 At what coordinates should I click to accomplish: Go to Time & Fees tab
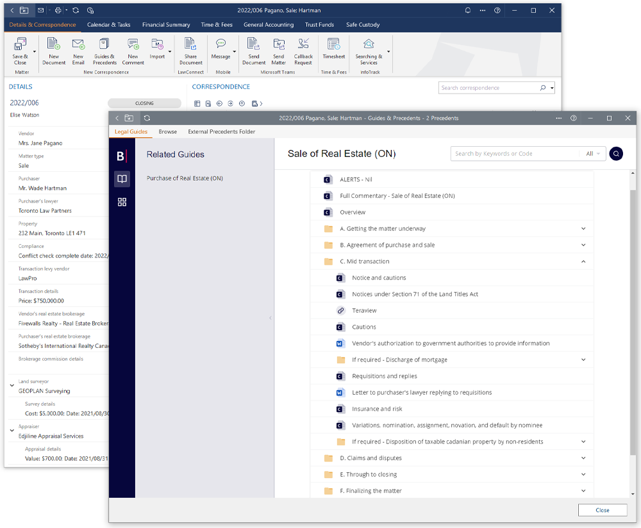(217, 25)
